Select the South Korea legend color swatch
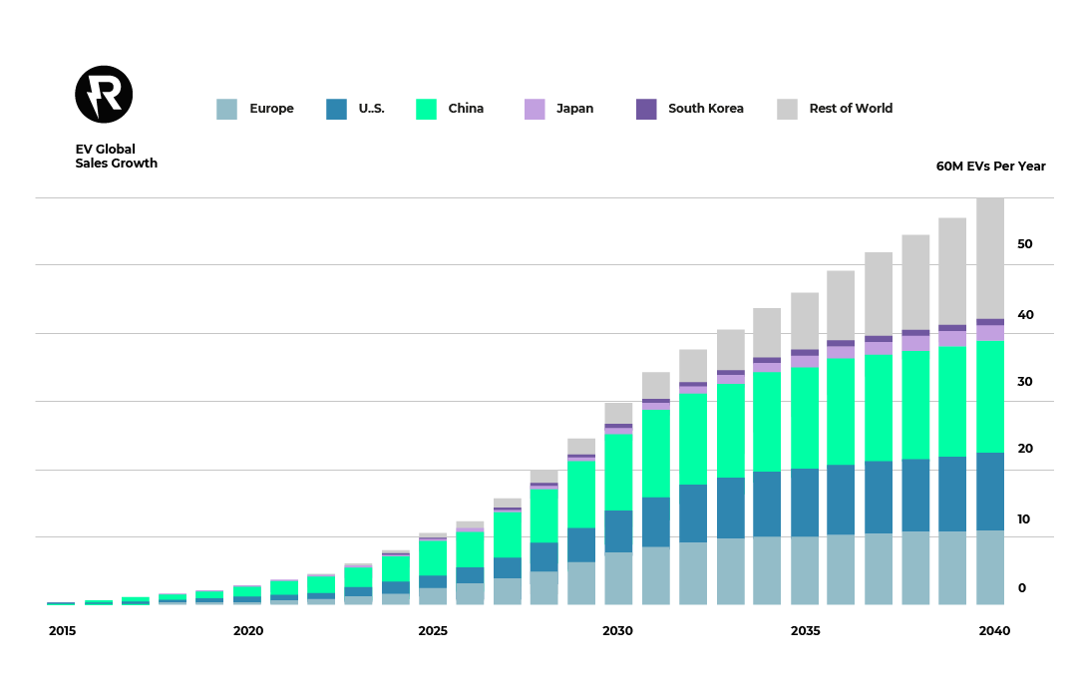Image resolution: width=1077 pixels, height=684 pixels. tap(646, 110)
